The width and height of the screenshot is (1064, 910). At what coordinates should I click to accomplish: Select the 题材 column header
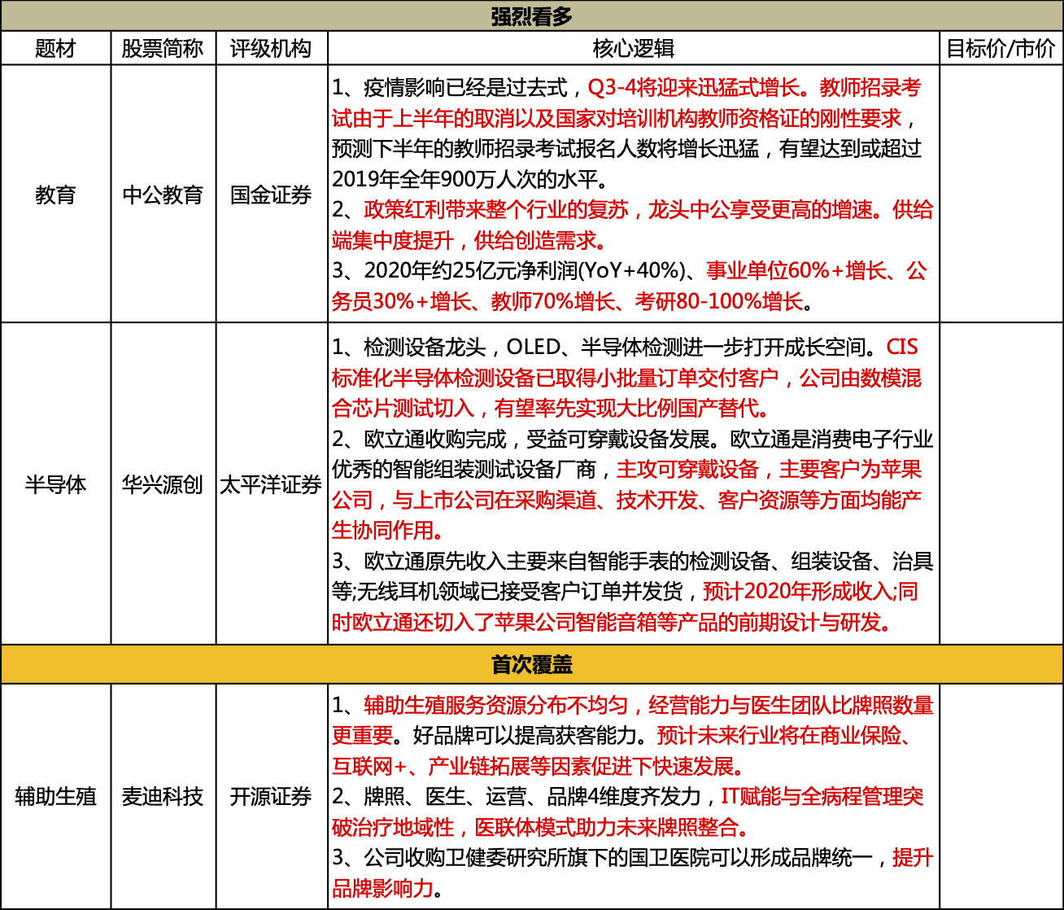click(x=56, y=49)
